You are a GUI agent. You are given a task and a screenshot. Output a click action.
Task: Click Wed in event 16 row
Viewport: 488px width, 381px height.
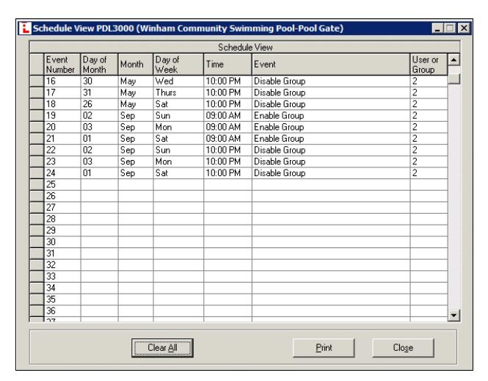point(178,81)
